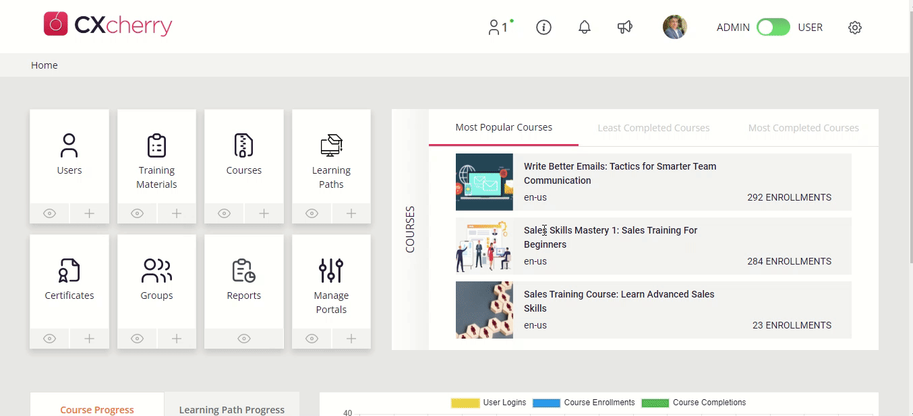Switch to Least Completed Courses tab
913x416 pixels.
[653, 128]
